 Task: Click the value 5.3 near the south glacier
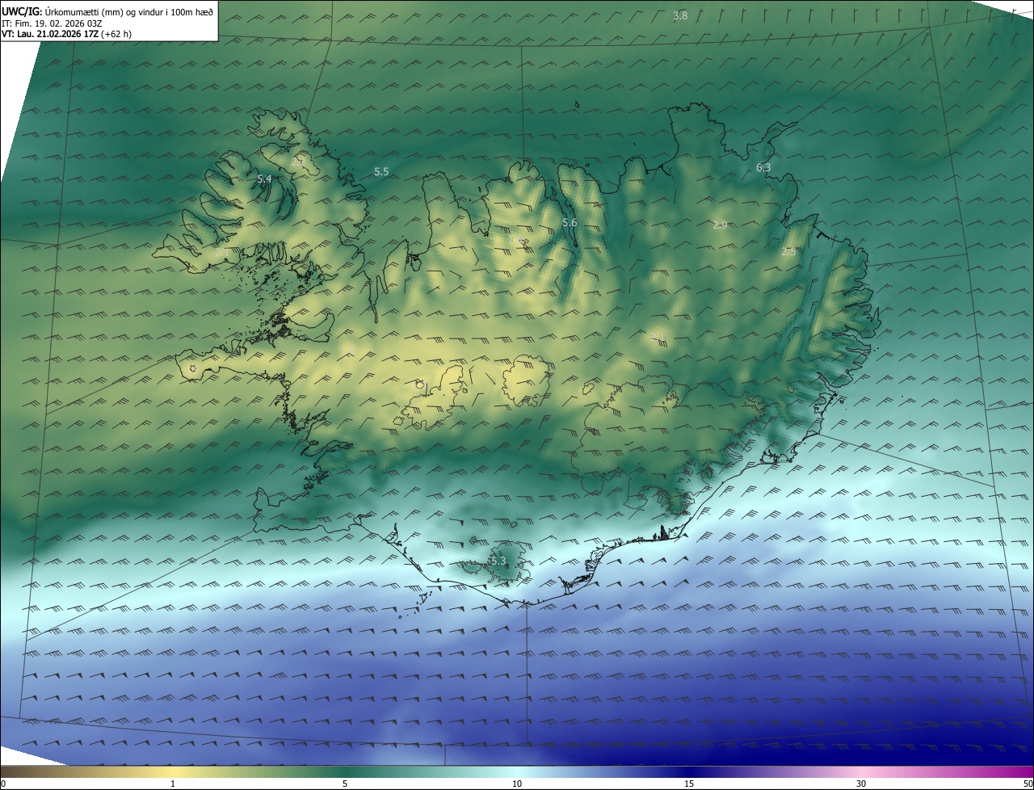click(x=498, y=560)
